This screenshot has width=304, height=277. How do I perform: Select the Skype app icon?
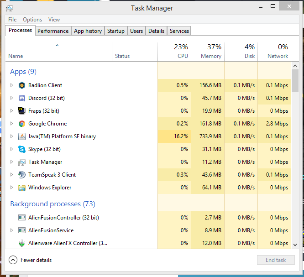click(x=22, y=149)
